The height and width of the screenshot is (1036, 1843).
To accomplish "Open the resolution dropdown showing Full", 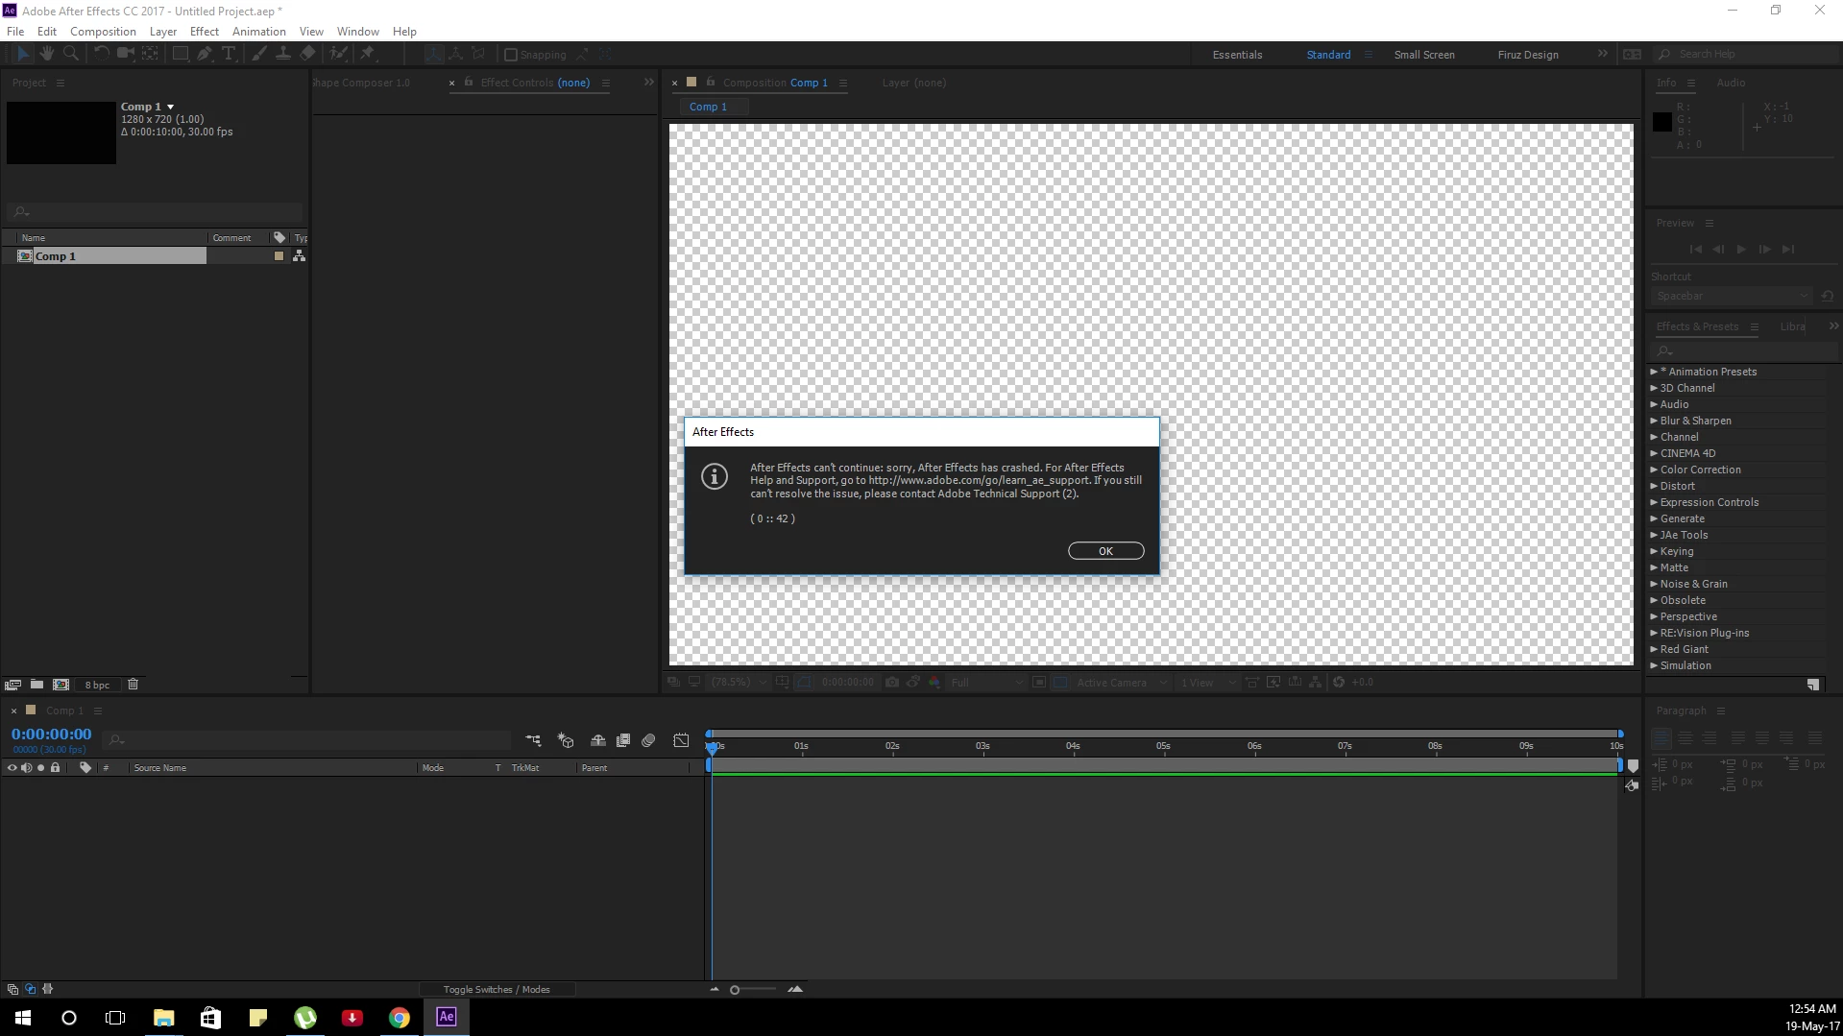I will pos(987,683).
